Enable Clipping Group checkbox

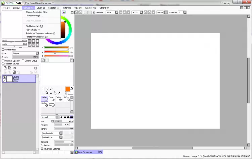[23, 61]
